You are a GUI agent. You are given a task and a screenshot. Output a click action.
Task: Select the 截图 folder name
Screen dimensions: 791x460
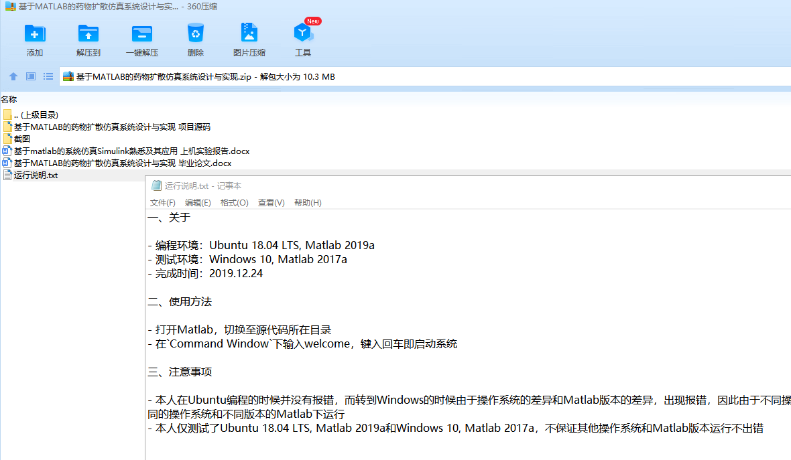click(21, 139)
